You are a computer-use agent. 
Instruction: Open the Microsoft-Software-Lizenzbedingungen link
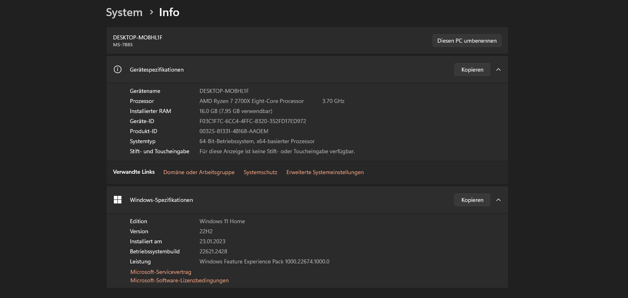pos(179,281)
